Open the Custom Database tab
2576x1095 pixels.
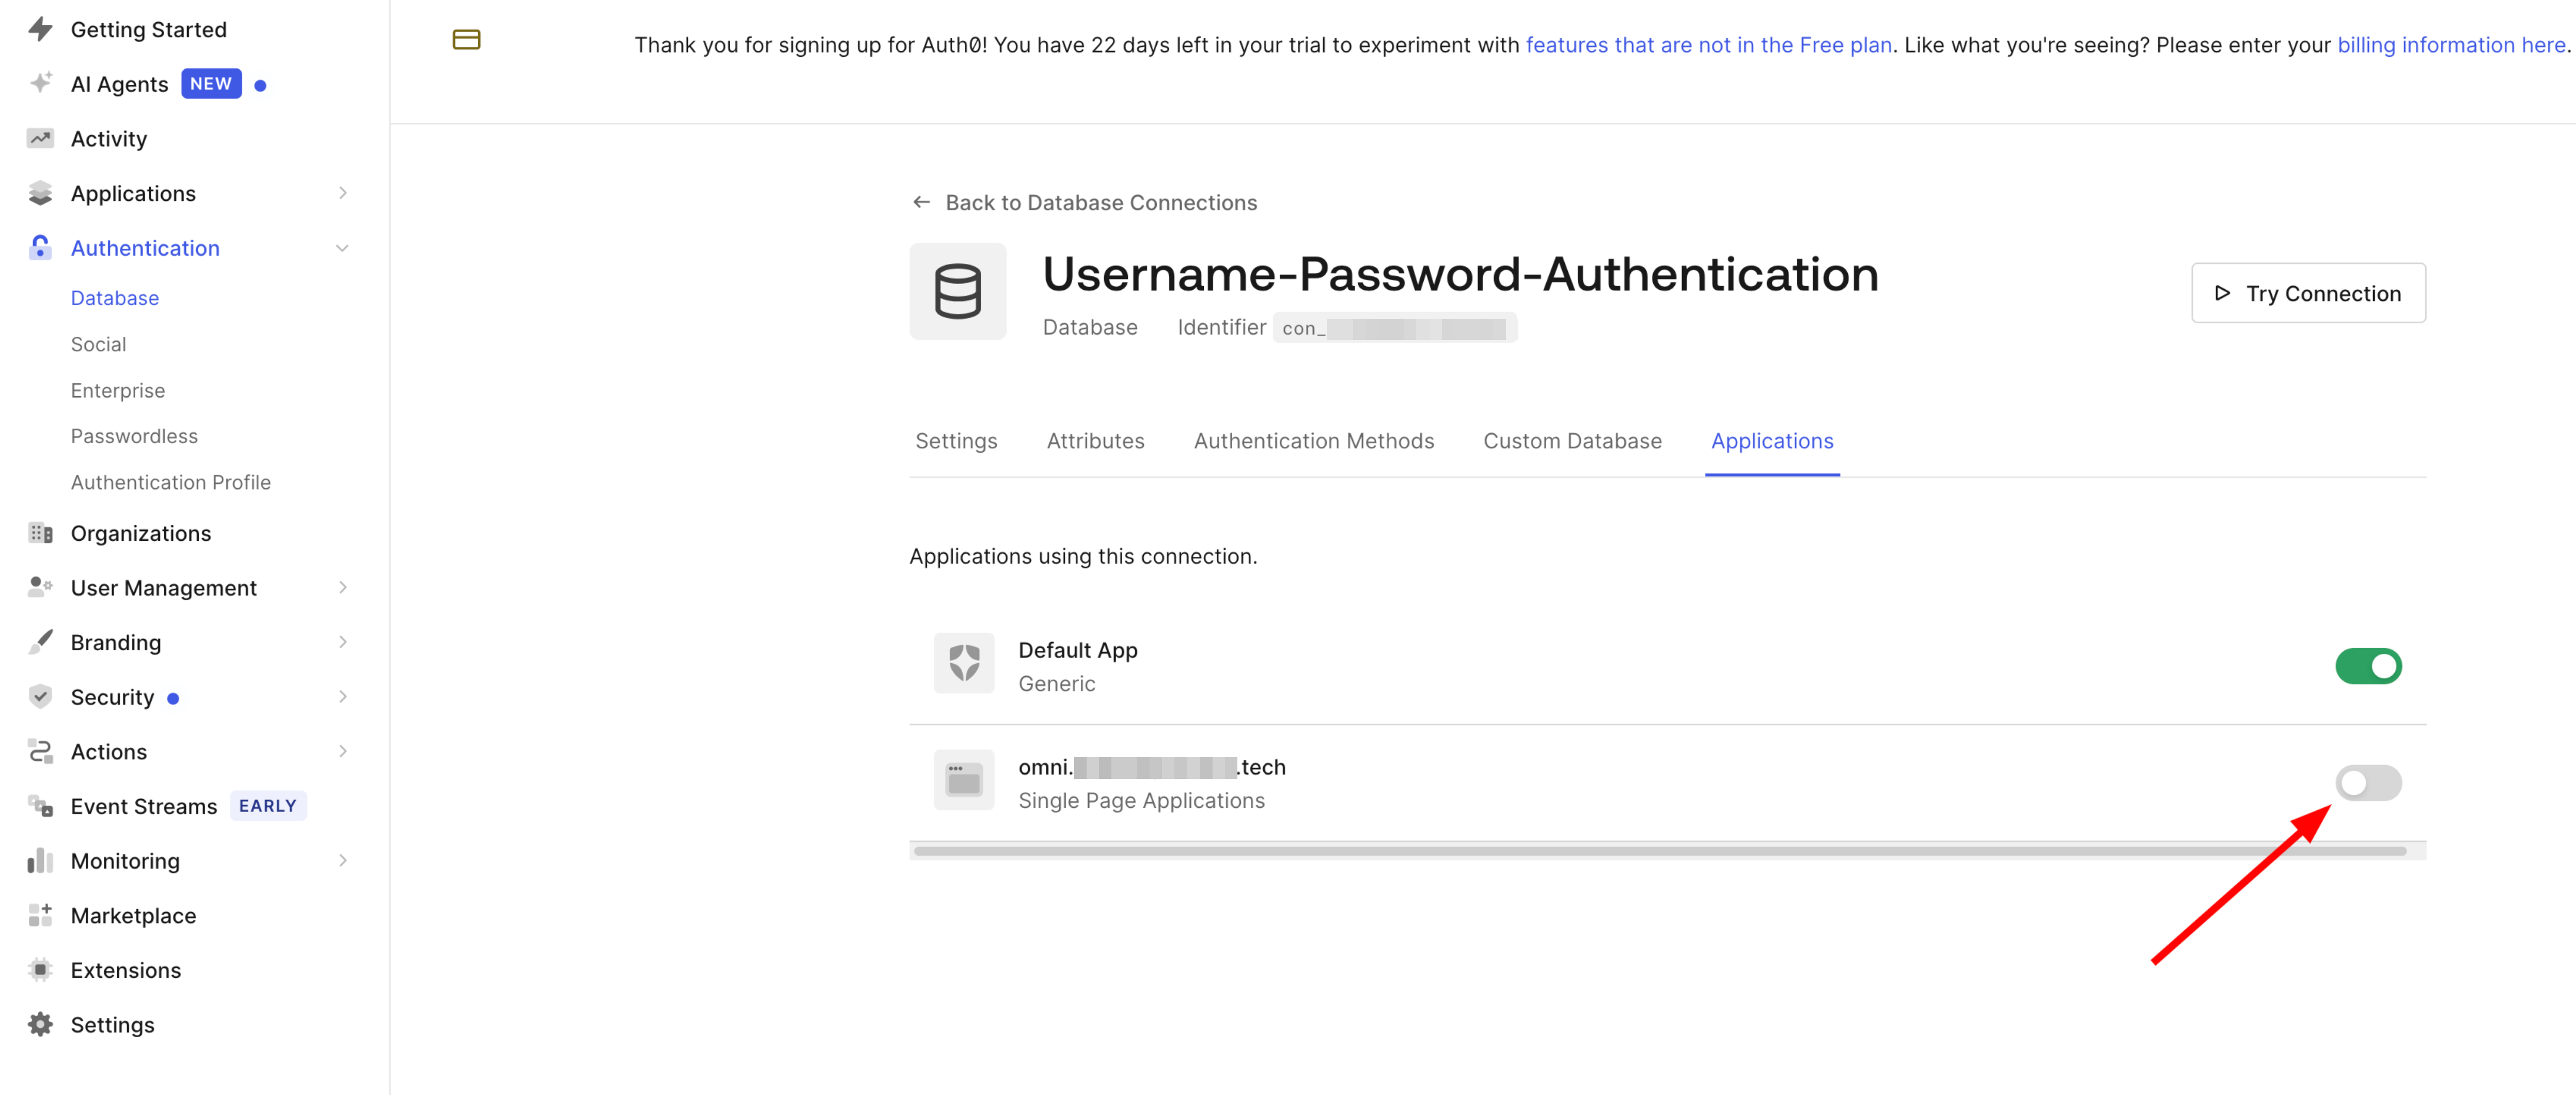(x=1572, y=440)
